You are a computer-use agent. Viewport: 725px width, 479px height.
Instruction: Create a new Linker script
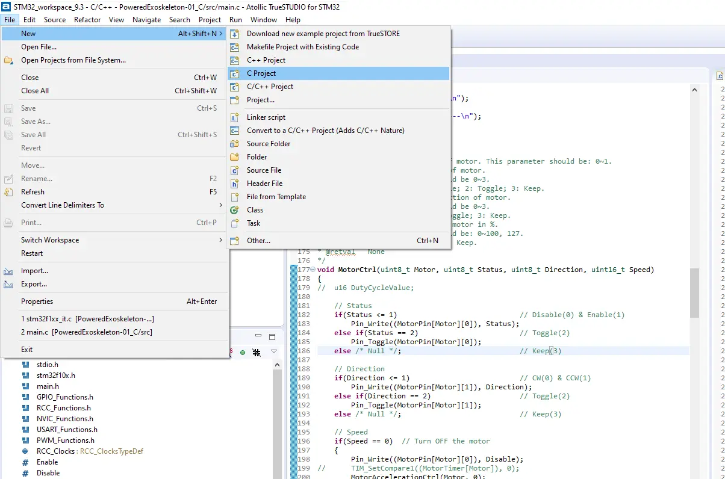click(x=338, y=117)
